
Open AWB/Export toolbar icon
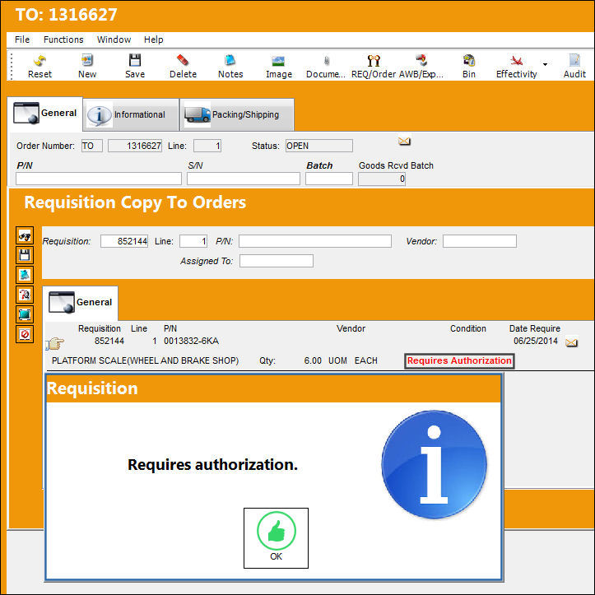[x=421, y=66]
